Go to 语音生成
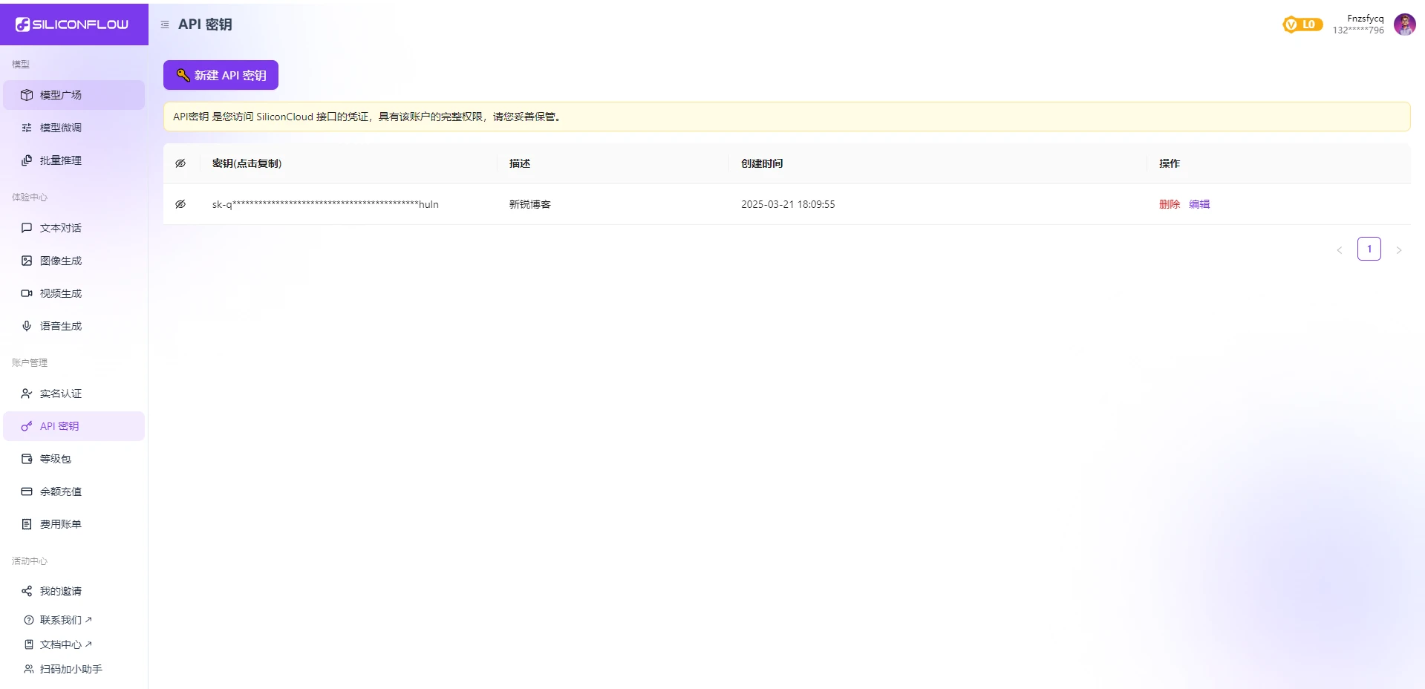The height and width of the screenshot is (689, 1425). (x=74, y=326)
